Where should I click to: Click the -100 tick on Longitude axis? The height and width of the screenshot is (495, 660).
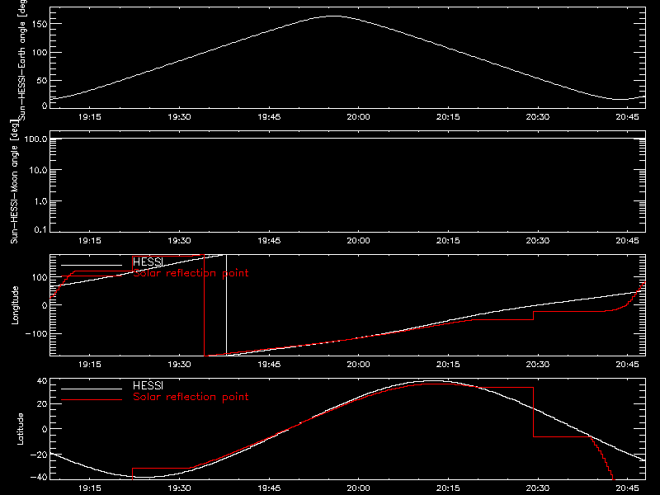(36, 333)
